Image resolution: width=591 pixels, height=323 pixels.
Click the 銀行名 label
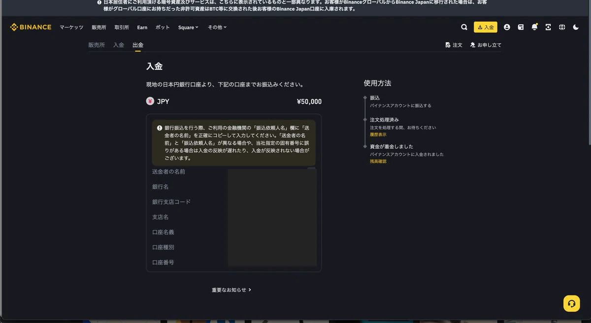pyautogui.click(x=161, y=187)
